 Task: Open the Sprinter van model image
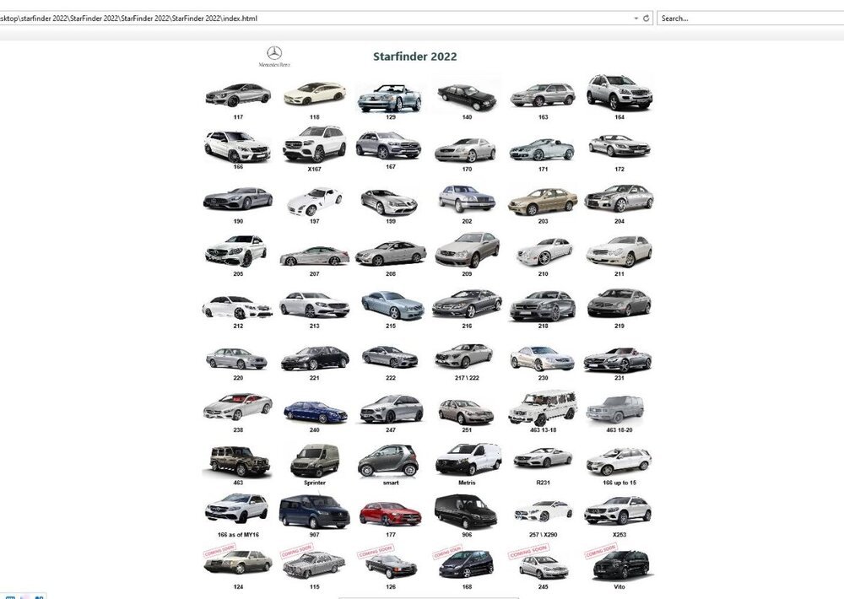314,460
